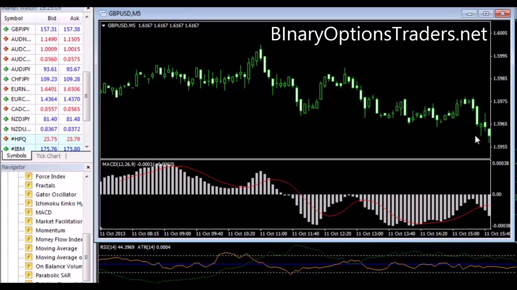
Task: Click the chart icon in GBPUSD,M5 title bar
Action: click(103, 13)
